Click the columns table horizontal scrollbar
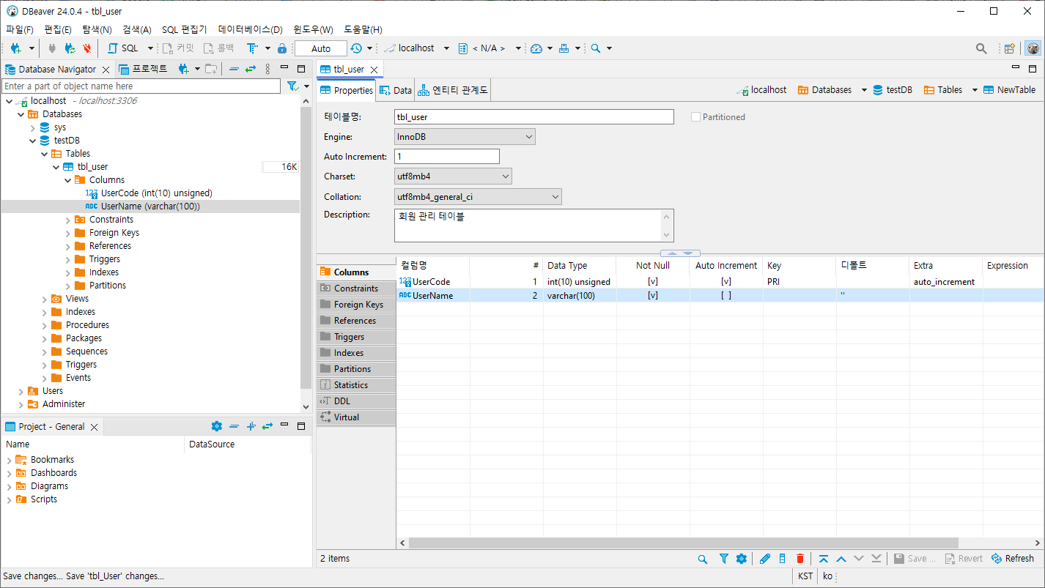Image resolution: width=1045 pixels, height=588 pixels. 683,543
